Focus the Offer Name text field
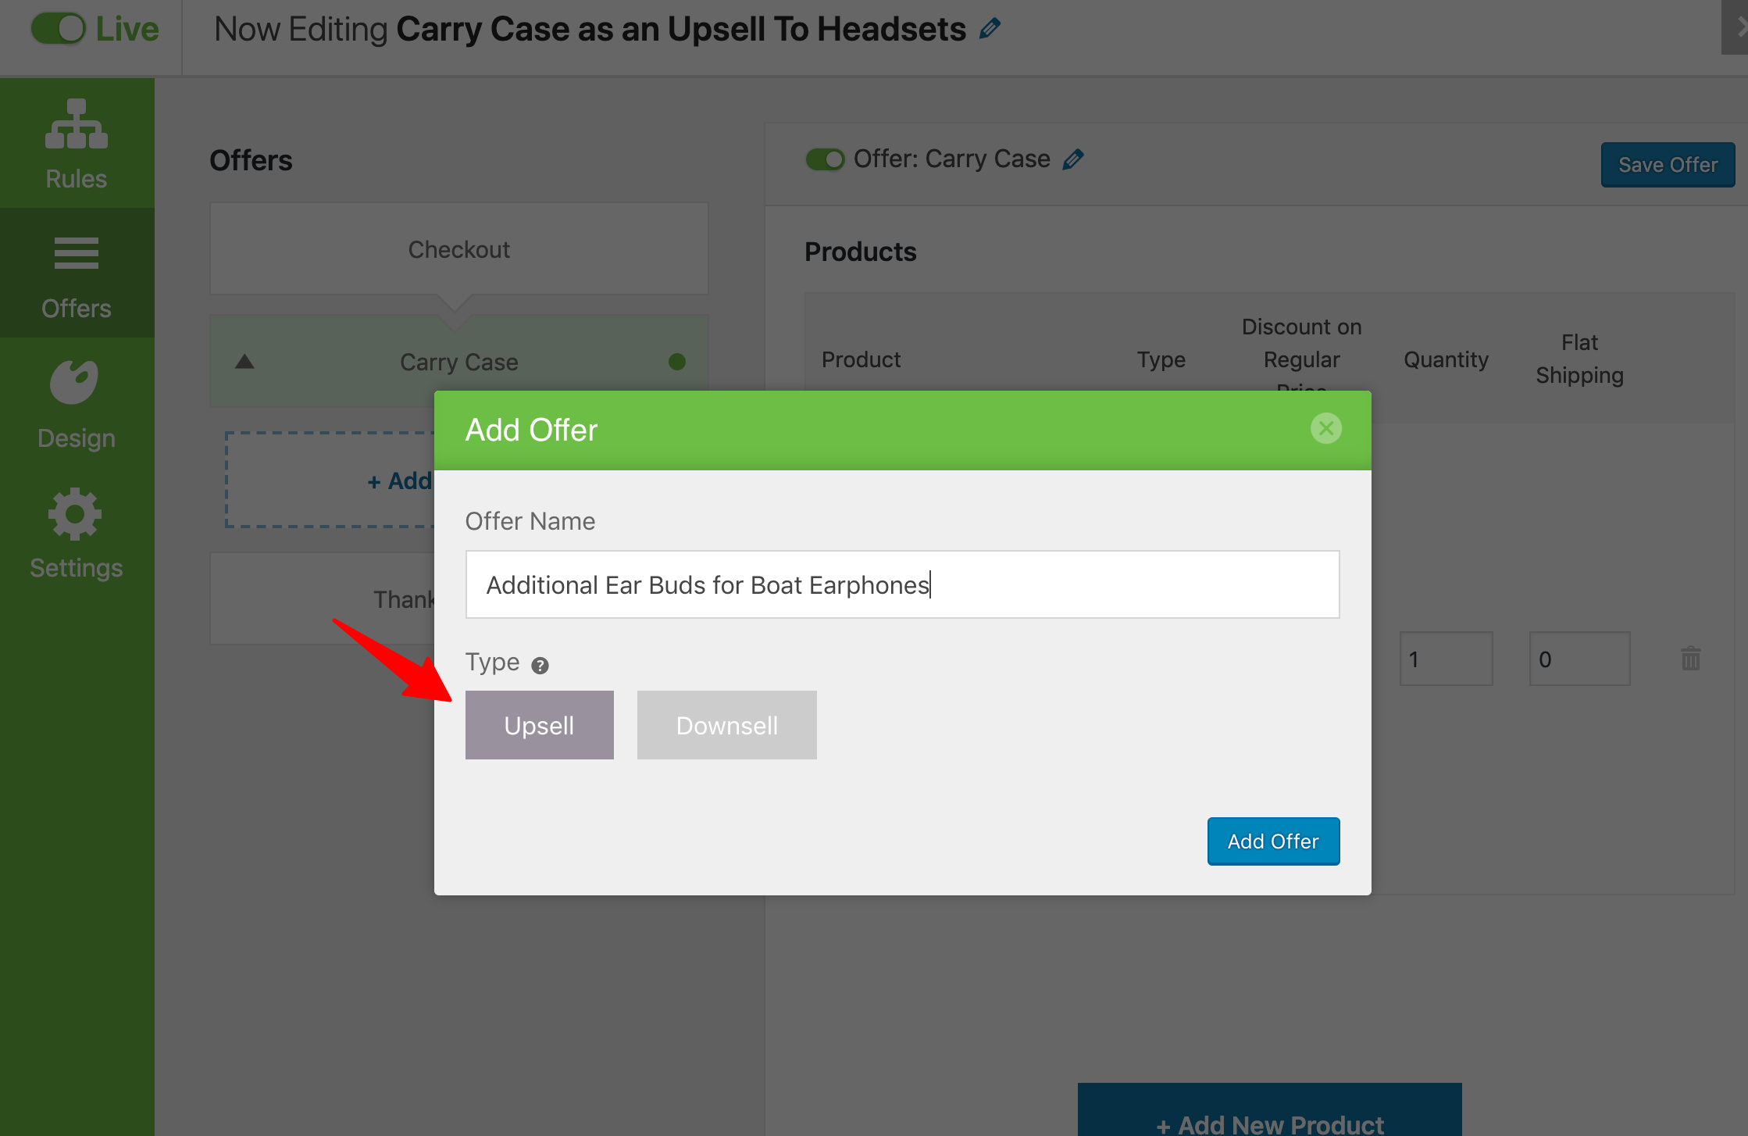 pyautogui.click(x=903, y=584)
